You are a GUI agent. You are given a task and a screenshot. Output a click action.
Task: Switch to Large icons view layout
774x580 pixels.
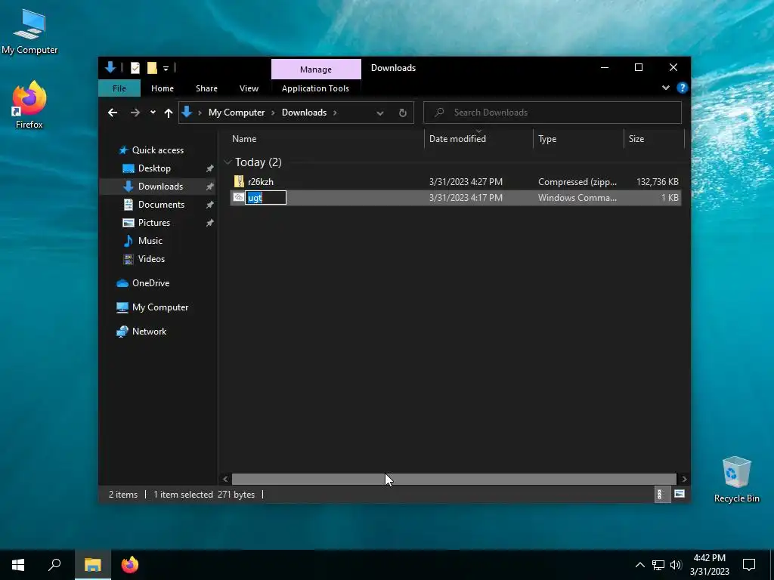(x=680, y=494)
